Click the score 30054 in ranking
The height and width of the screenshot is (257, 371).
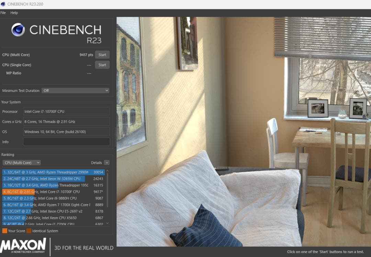pyautogui.click(x=98, y=172)
